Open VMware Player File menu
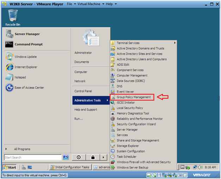221x179 pixels. point(71,4)
